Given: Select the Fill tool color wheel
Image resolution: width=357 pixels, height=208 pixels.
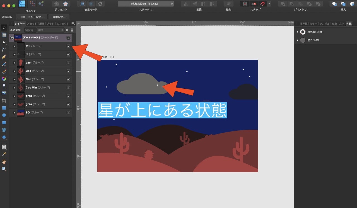Looking at the screenshot, I should [x=4, y=79].
